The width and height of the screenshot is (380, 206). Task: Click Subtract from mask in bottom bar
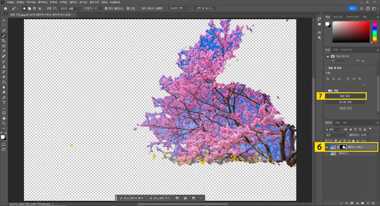pyautogui.click(x=132, y=198)
